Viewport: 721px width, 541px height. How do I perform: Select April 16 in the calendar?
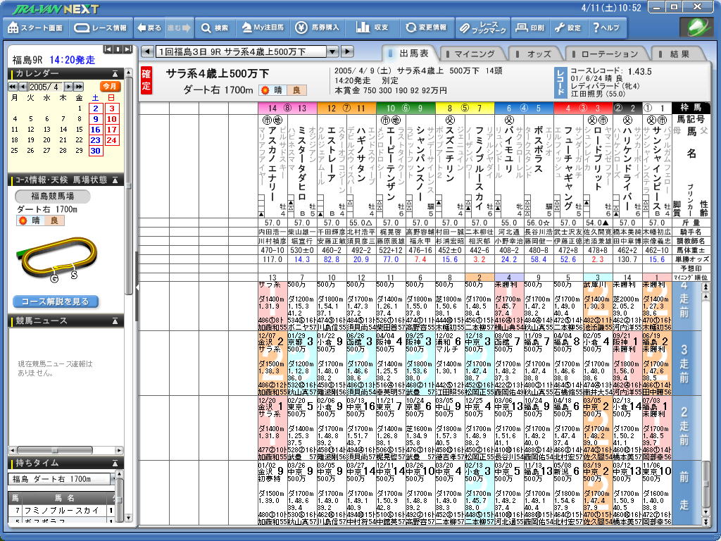[95, 130]
